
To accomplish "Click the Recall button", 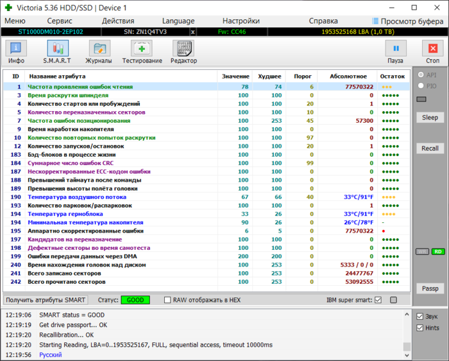I will click(x=429, y=148).
